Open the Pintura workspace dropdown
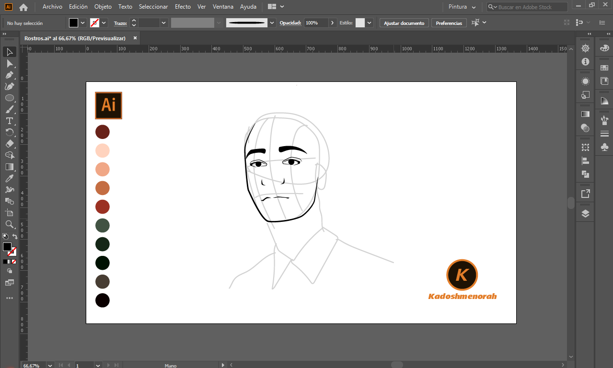The height and width of the screenshot is (368, 613). click(462, 7)
